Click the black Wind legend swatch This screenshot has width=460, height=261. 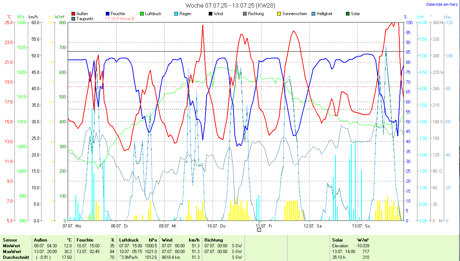tap(211, 14)
